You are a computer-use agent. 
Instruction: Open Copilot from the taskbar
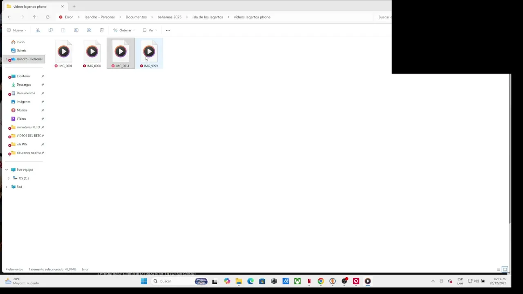pos(227,281)
